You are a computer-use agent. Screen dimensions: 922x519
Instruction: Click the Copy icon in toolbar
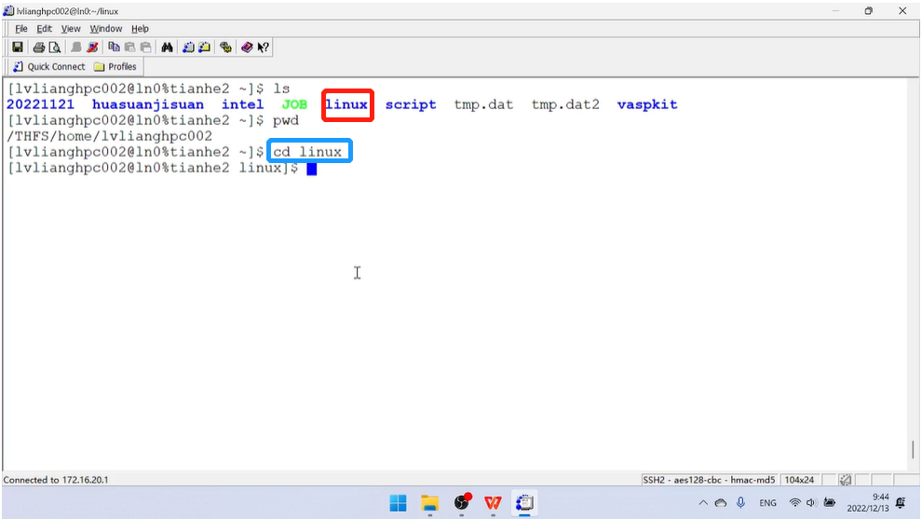tap(114, 48)
